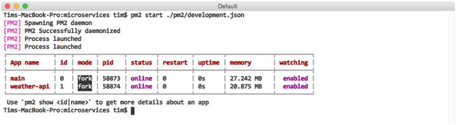Viewport: 456px width, 125px height.
Task: Click the vertical scrollbar track on the right edge
Action: pyautogui.click(x=451, y=66)
